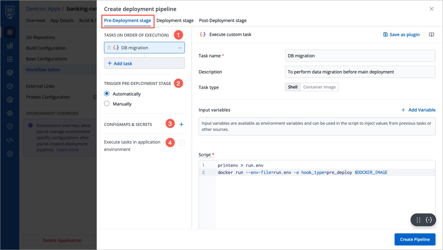The height and width of the screenshot is (250, 443).
Task: Enable Execute tasks in application environment checkbox
Action: click(182, 143)
